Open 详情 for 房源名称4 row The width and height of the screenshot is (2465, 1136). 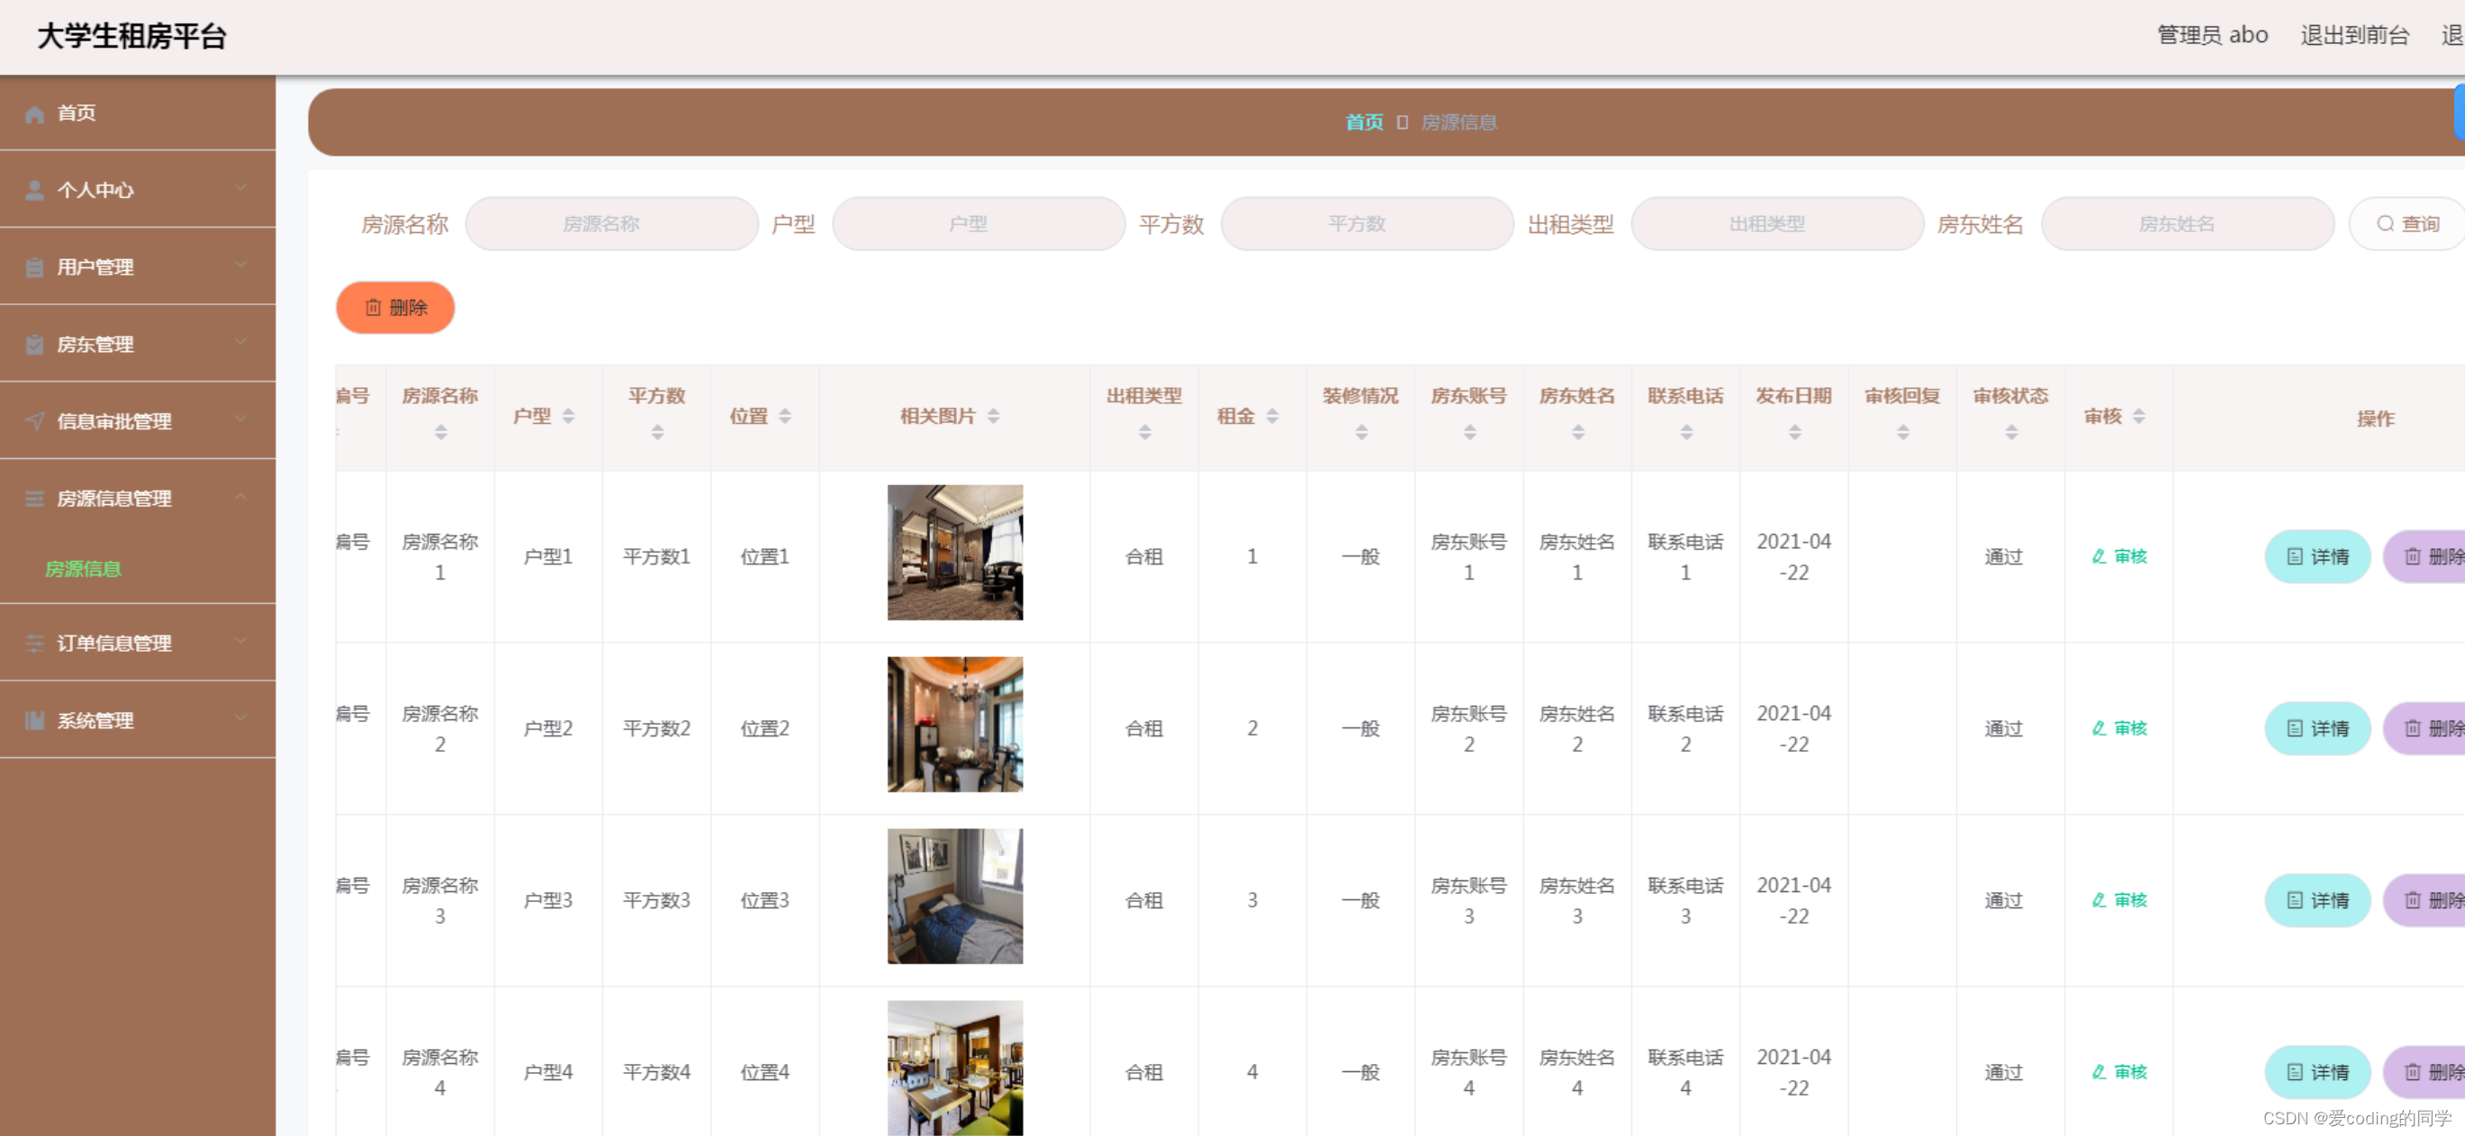coord(2316,1073)
